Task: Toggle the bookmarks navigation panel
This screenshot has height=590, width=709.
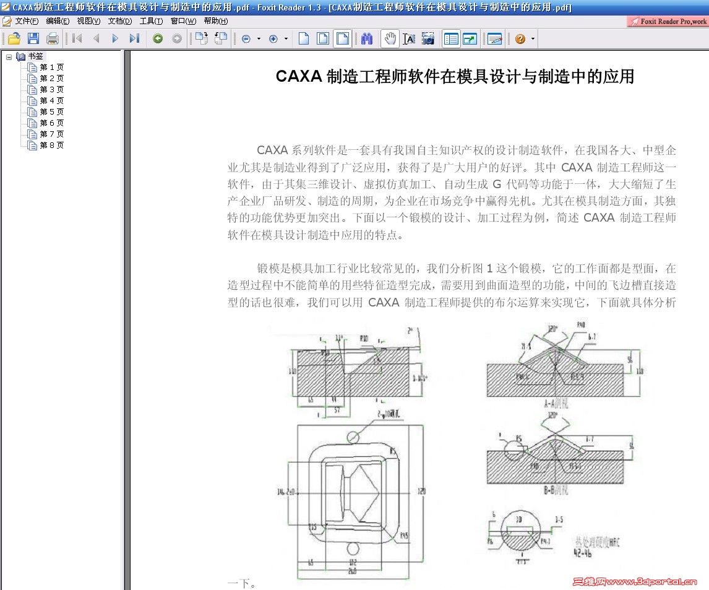Action: (x=451, y=39)
